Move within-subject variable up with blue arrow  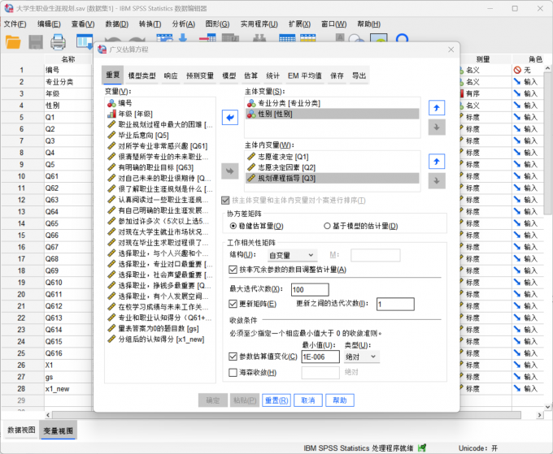pos(437,162)
